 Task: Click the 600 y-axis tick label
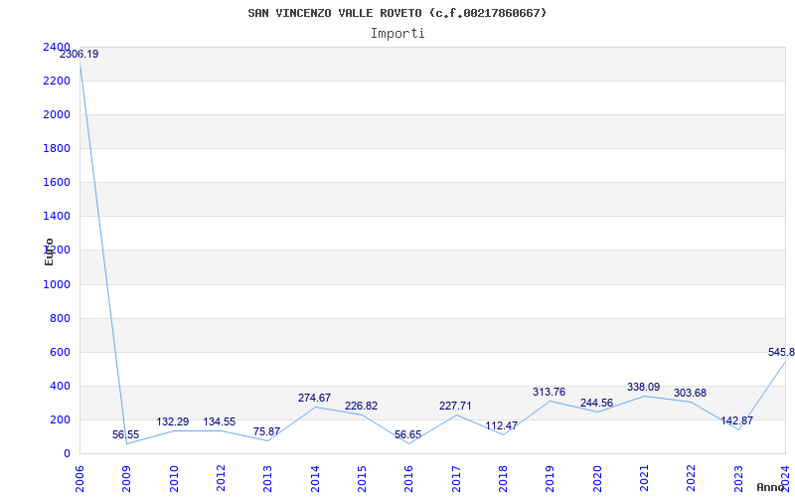(x=60, y=352)
